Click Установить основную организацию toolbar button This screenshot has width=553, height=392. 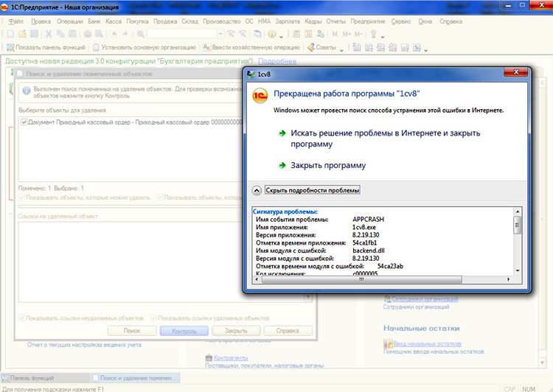point(145,47)
